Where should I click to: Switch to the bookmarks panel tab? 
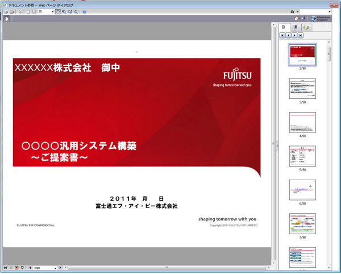pyautogui.click(x=295, y=27)
